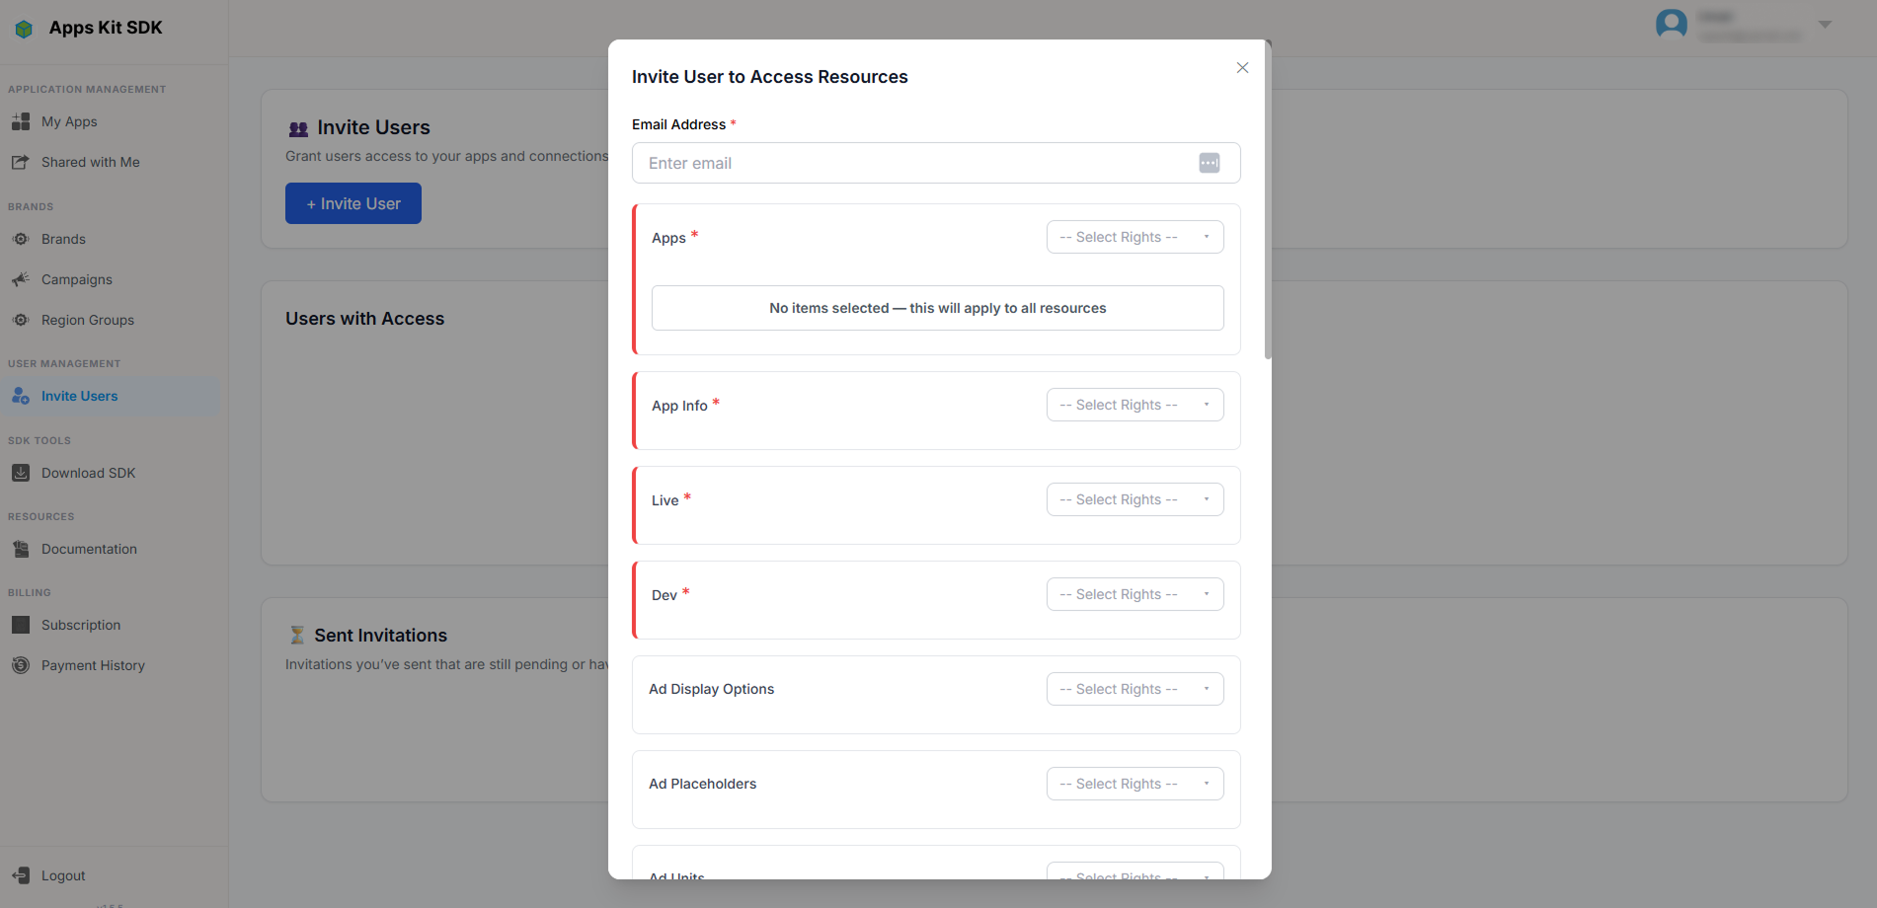Open Select Rights for Ad Display Options
The width and height of the screenshot is (1877, 908).
1135,689
